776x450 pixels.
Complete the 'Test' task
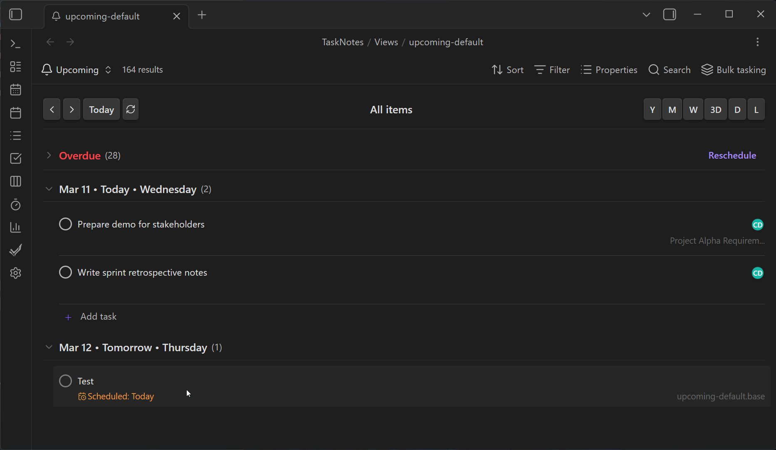[x=65, y=381]
